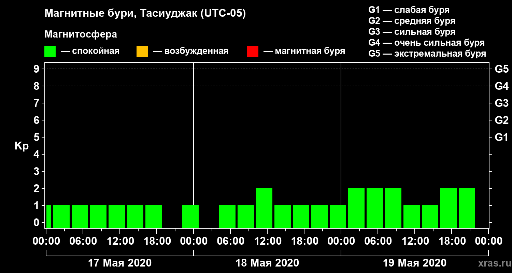Click legend line 'G2 — средняя буря'
This screenshot has width=512, height=273.
click(412, 21)
